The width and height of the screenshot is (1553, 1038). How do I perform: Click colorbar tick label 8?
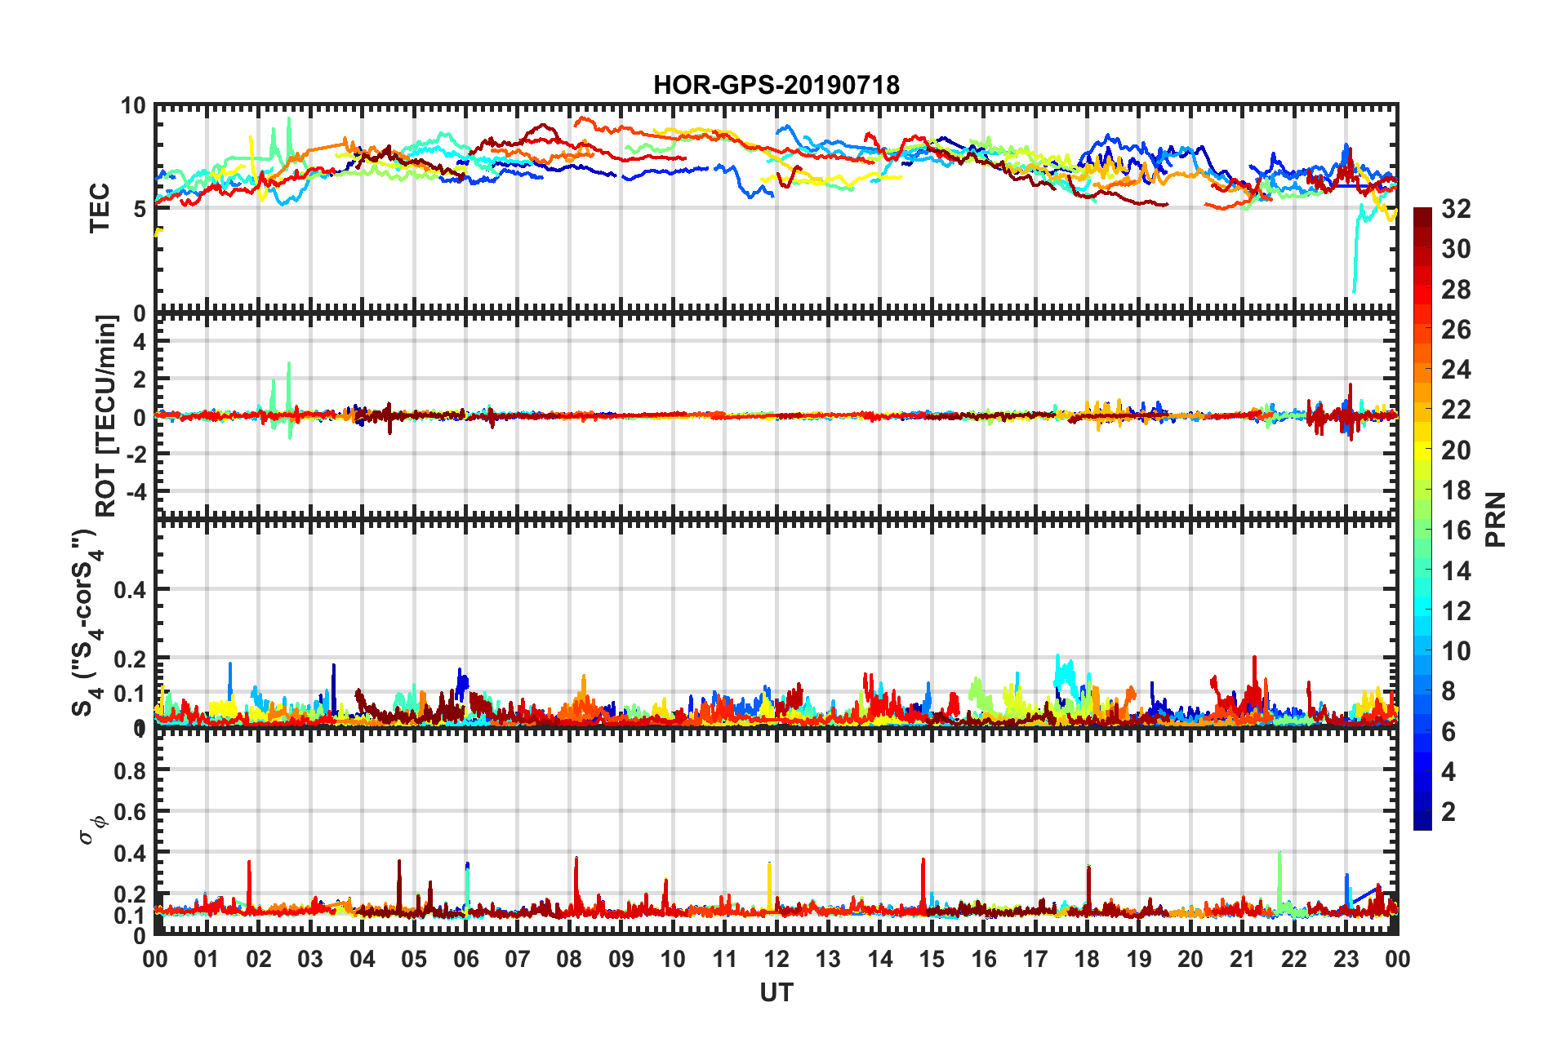1448,691
